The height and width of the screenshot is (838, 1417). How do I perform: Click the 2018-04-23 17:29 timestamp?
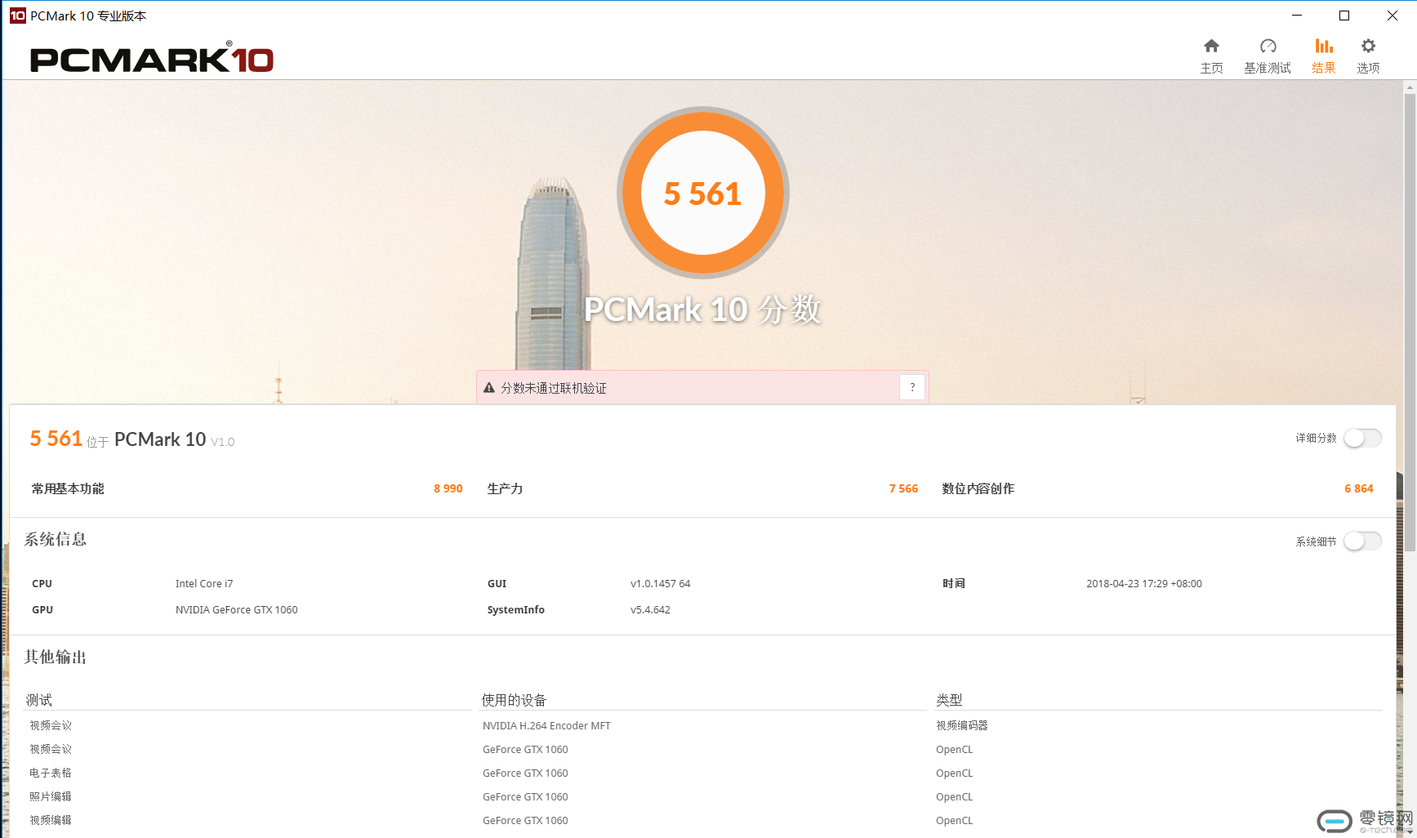coord(1144,583)
